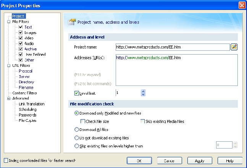Collapse the File Filters tree node
Viewport: 247px width, 168px height.
coord(8,22)
